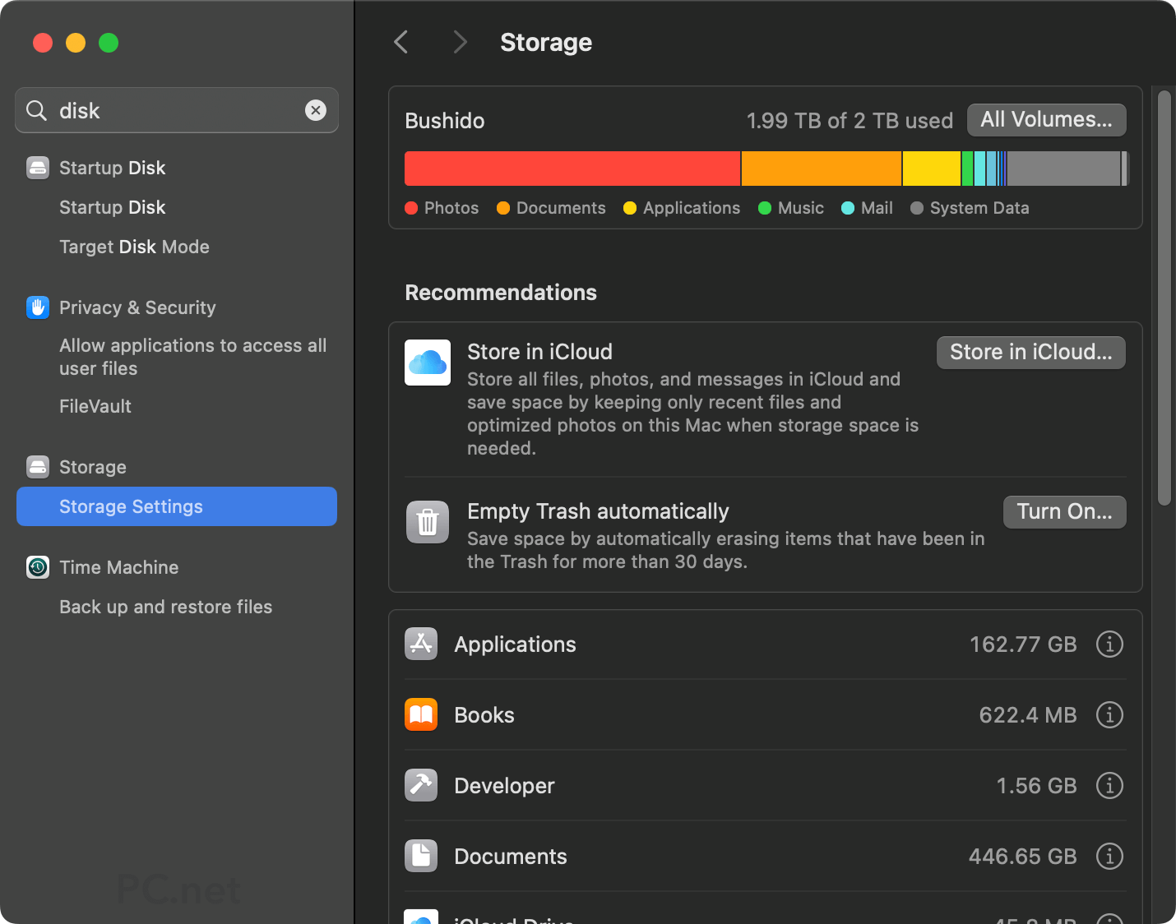Click the Privacy & Security hand icon

[38, 307]
